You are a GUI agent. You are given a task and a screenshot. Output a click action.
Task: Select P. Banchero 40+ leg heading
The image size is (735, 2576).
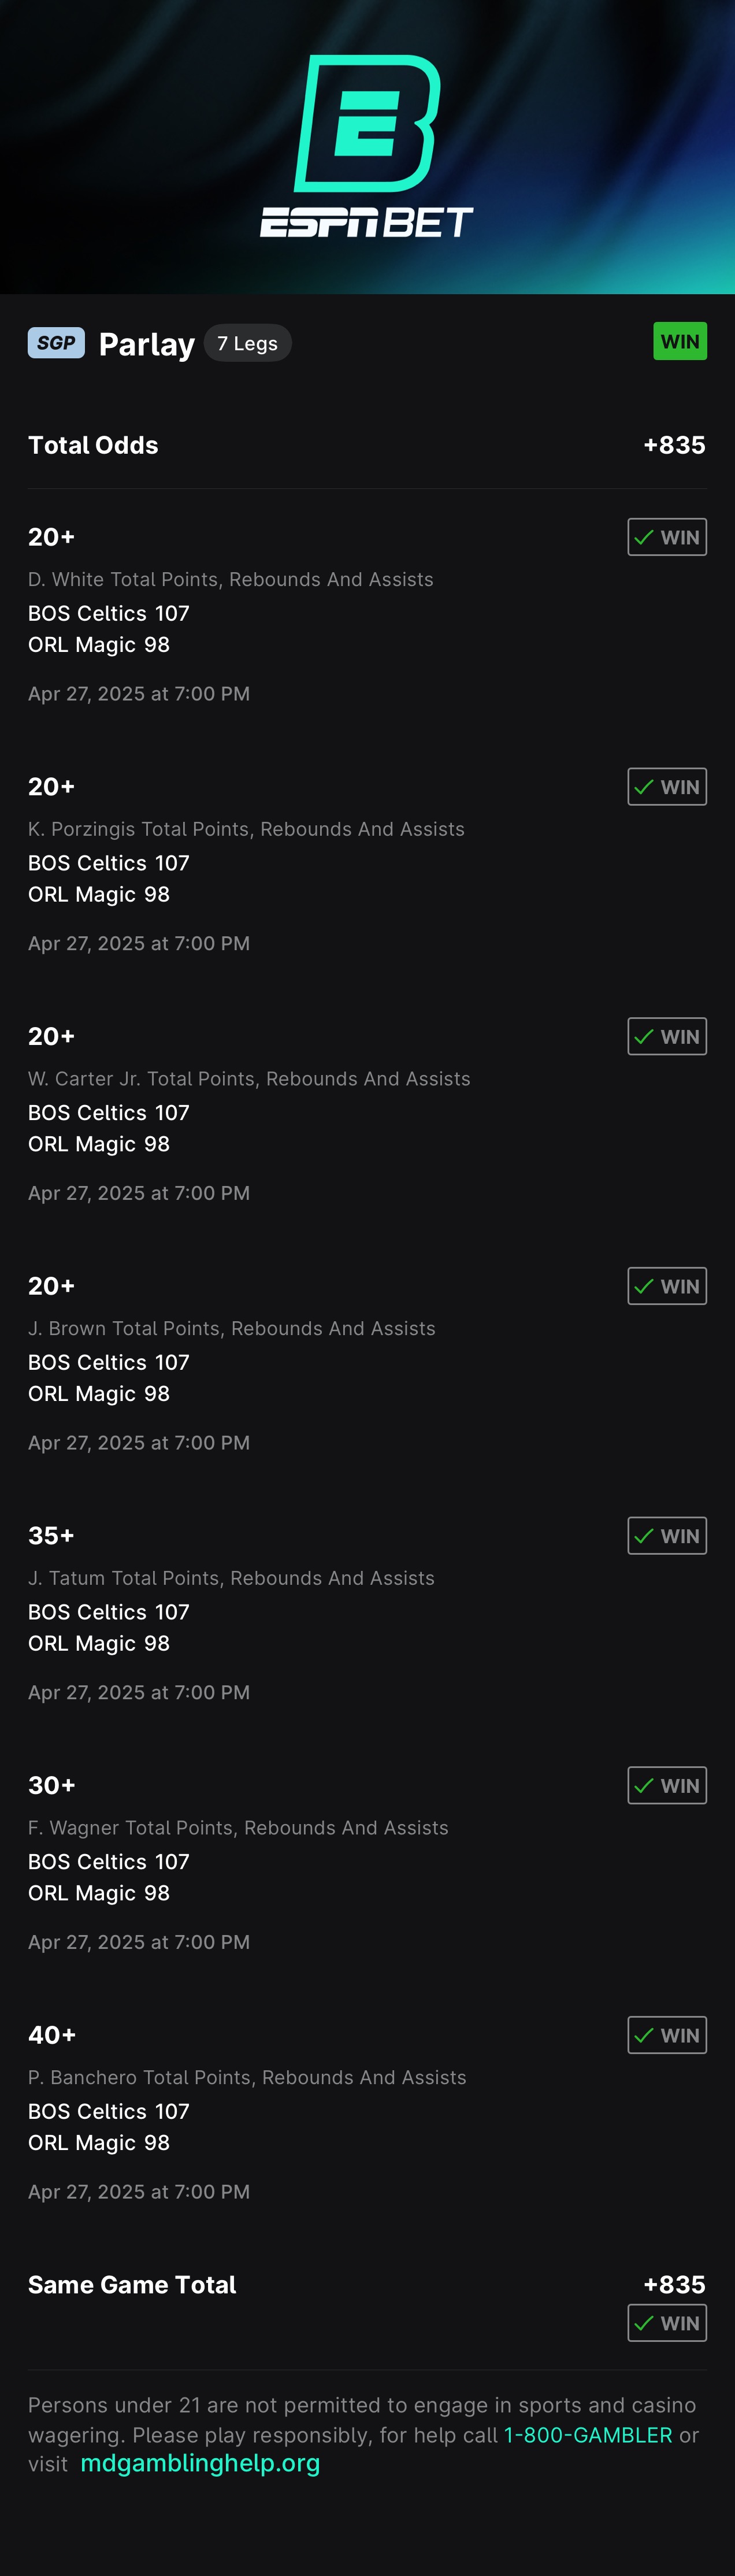coord(52,2035)
